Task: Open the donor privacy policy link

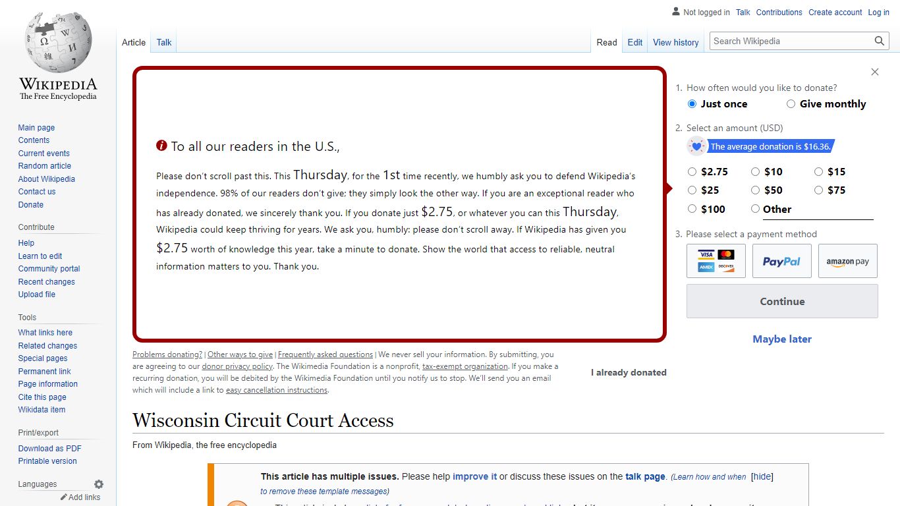Action: click(x=237, y=366)
